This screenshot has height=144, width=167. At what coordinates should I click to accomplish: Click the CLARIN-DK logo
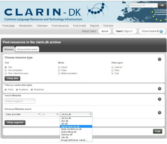[x=43, y=14]
